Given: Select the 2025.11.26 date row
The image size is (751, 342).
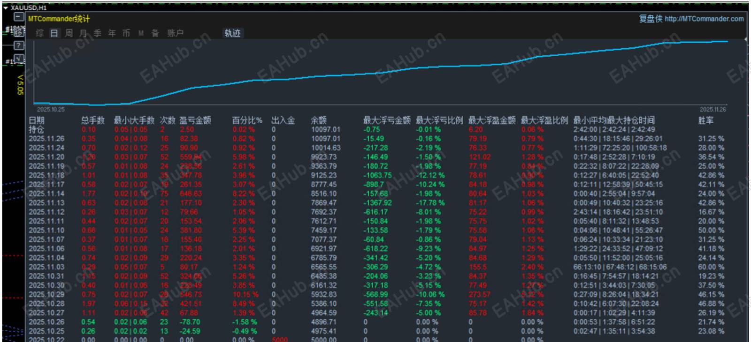Looking at the screenshot, I should point(46,139).
